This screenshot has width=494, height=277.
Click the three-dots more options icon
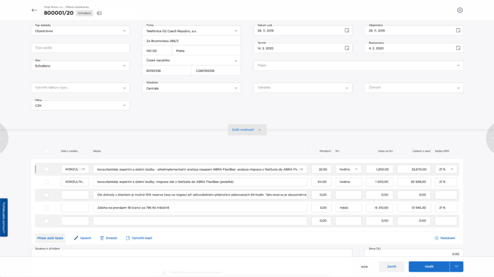[364, 266]
